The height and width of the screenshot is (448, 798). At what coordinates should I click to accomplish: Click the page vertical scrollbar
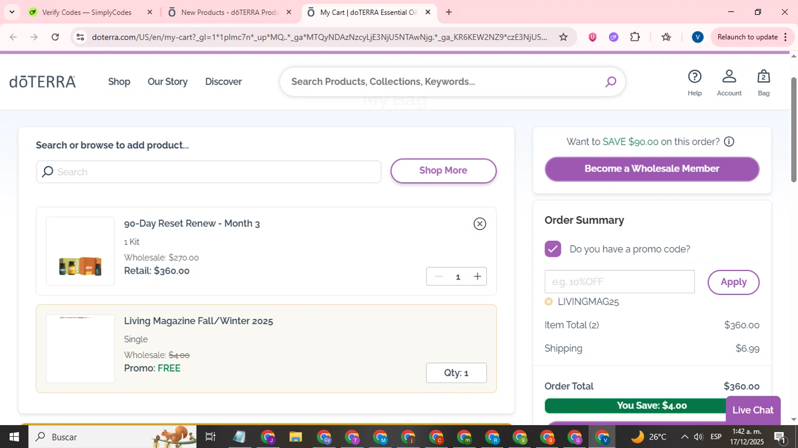793,130
